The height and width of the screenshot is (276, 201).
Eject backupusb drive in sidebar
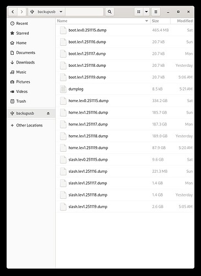click(48, 113)
